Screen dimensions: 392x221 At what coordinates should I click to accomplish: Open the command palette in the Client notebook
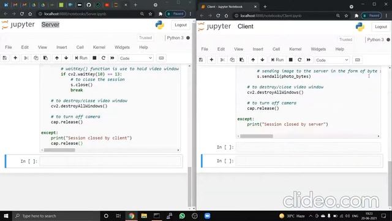tap(358, 60)
